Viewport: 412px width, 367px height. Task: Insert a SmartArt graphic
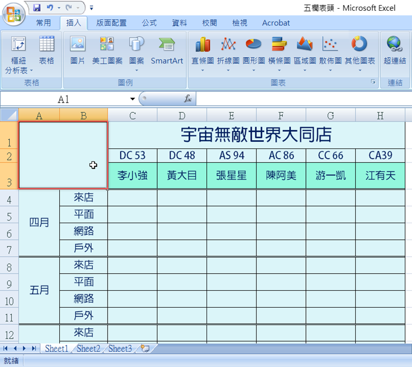[167, 45]
